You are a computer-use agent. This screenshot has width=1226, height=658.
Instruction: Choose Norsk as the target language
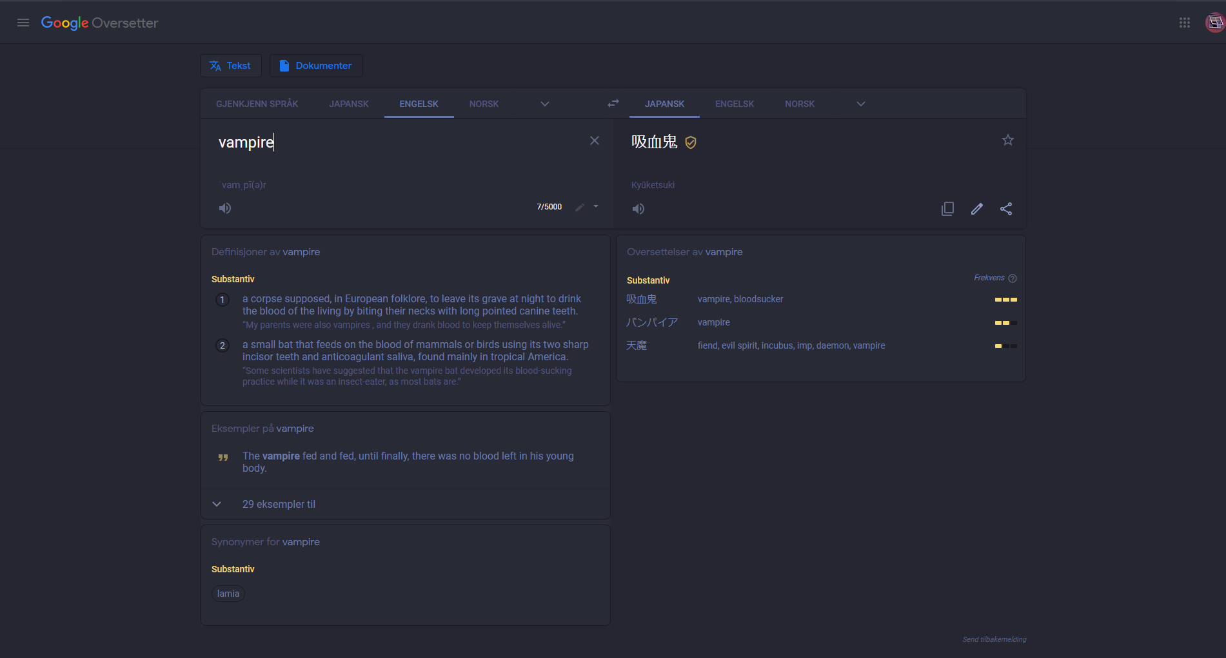(x=799, y=104)
